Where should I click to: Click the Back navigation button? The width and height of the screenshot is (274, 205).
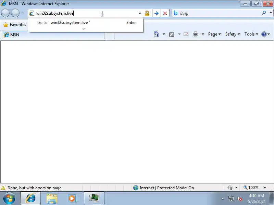pyautogui.click(x=5, y=13)
